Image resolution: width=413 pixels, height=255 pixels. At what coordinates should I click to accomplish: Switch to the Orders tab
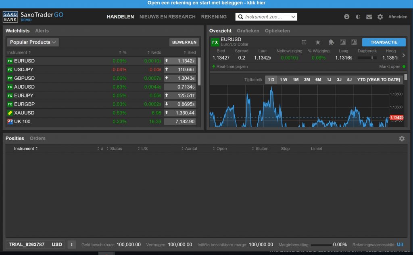38,139
